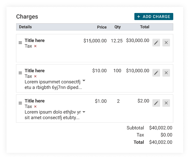Click the reorder handle of the $10.00 charge
Screen dimensions: 188x159
click(x=20, y=73)
